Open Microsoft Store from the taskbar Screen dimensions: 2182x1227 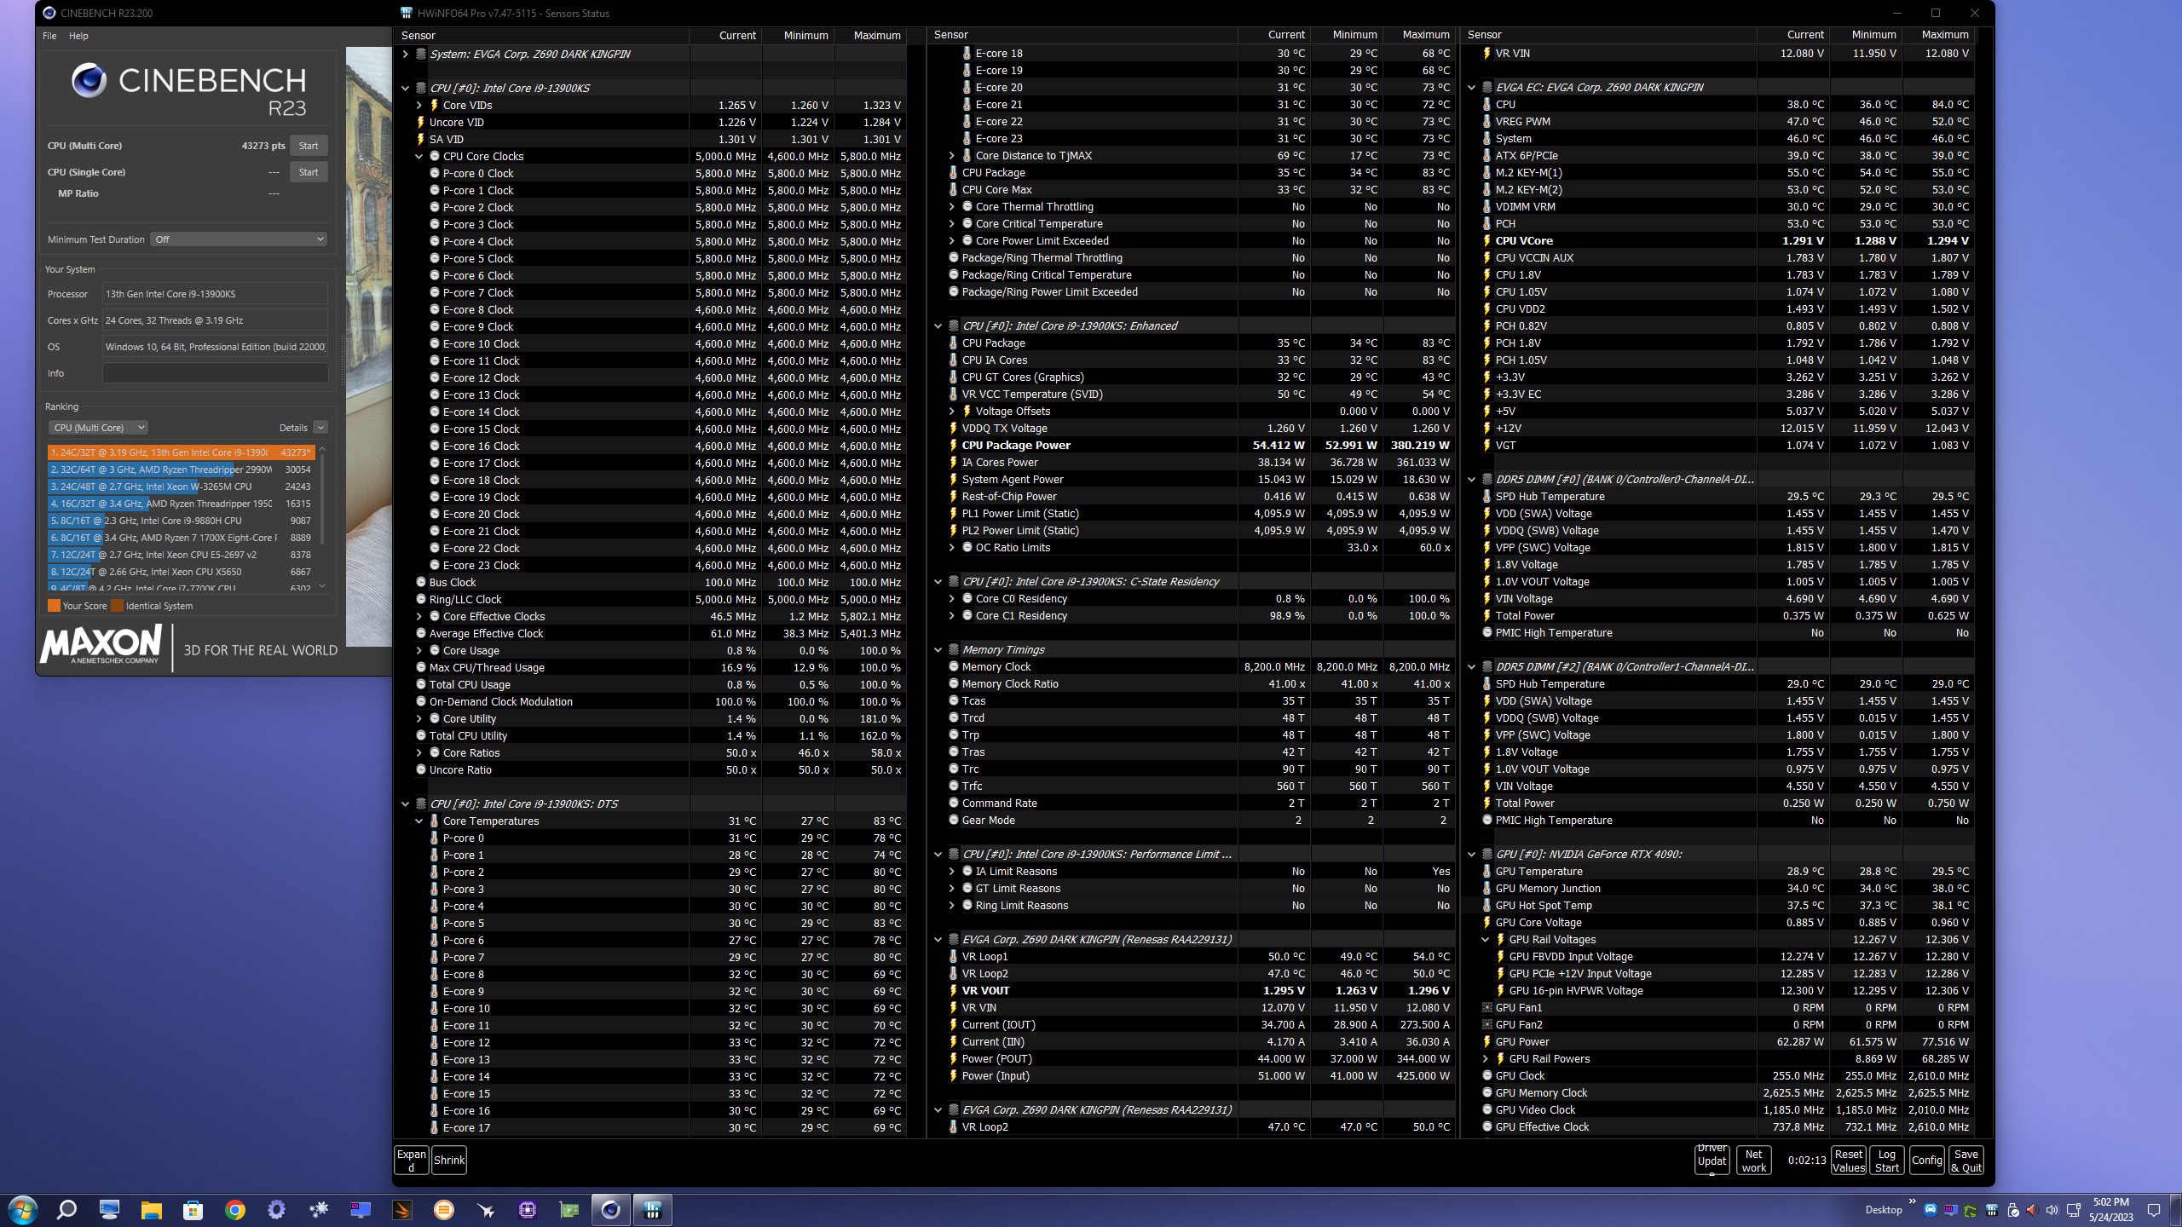pos(193,1210)
